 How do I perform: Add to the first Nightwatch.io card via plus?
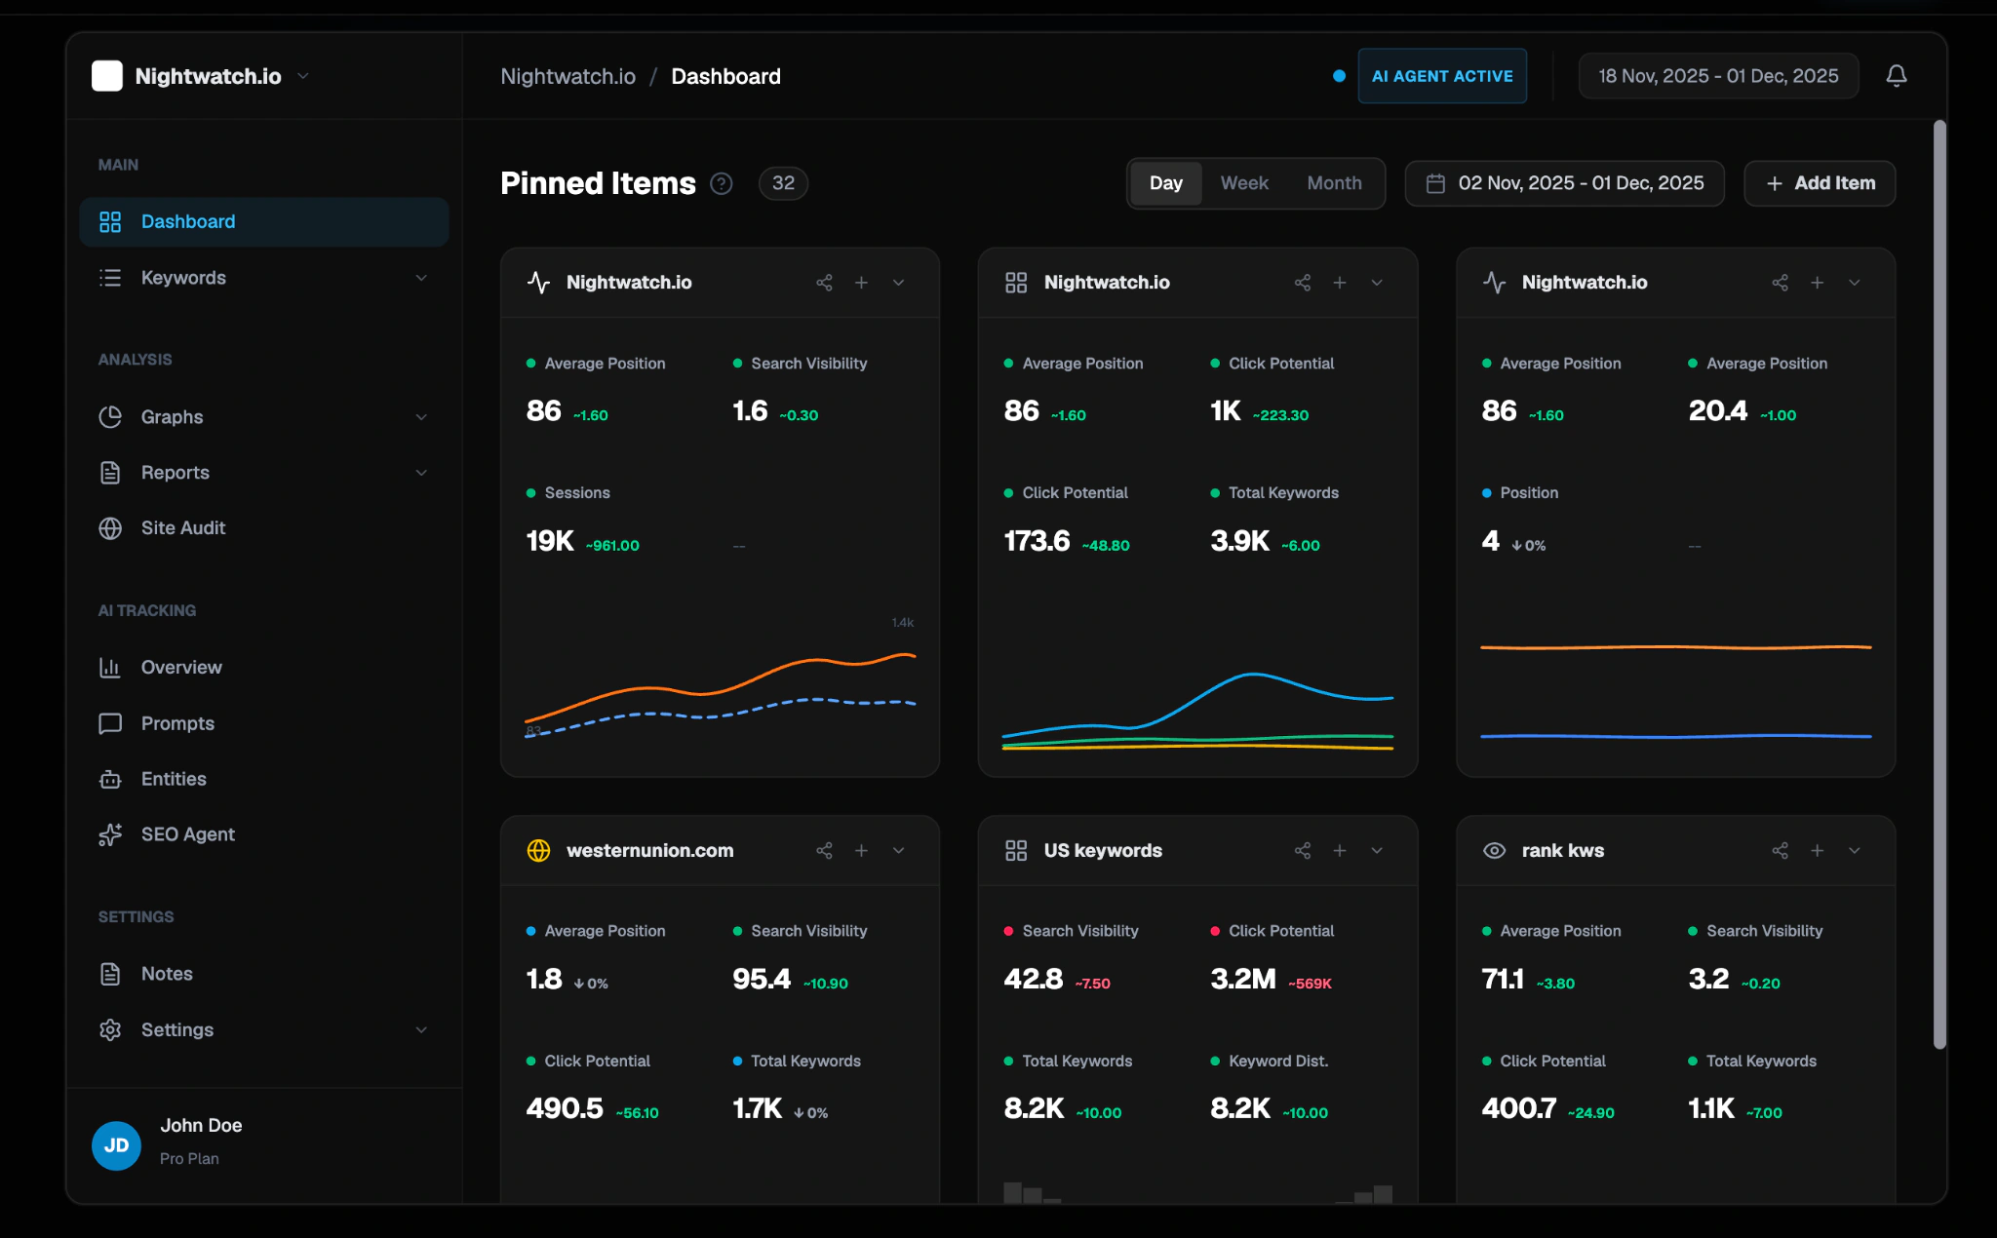[x=861, y=283]
